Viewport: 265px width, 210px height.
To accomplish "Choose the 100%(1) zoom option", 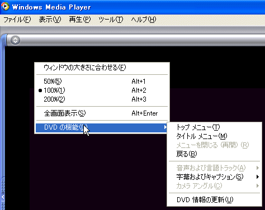I will [102, 90].
